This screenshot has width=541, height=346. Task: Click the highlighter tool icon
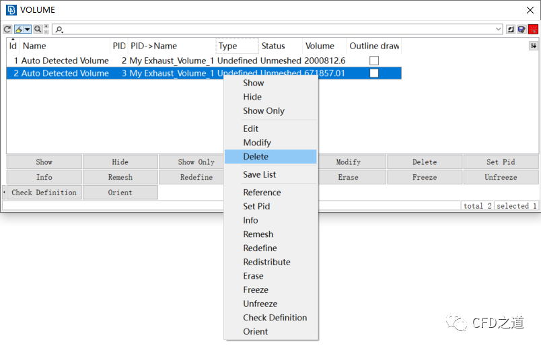point(19,30)
